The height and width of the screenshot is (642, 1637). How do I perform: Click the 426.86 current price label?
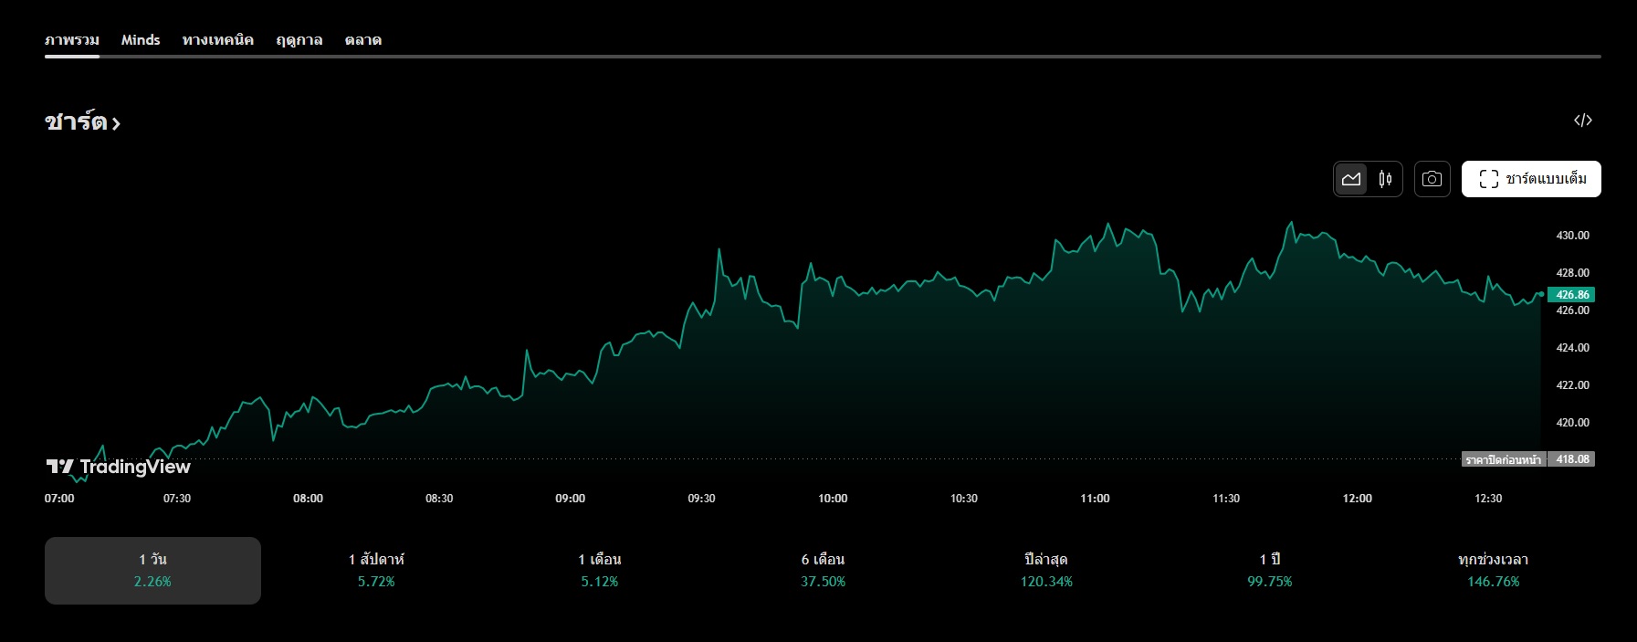1572,295
